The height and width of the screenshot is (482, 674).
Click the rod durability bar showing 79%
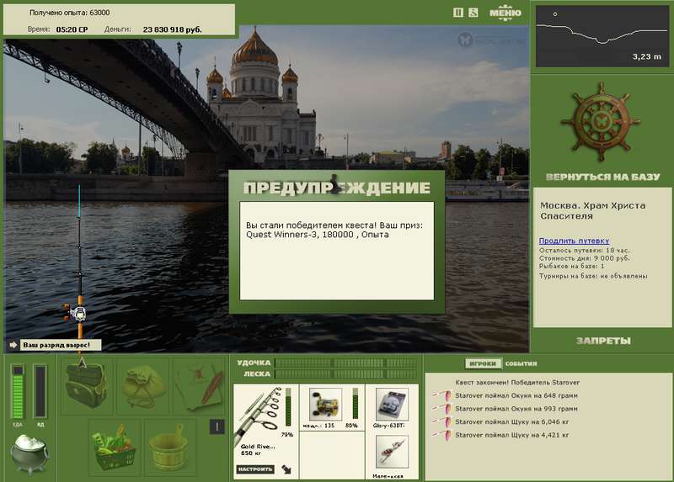pyautogui.click(x=288, y=408)
